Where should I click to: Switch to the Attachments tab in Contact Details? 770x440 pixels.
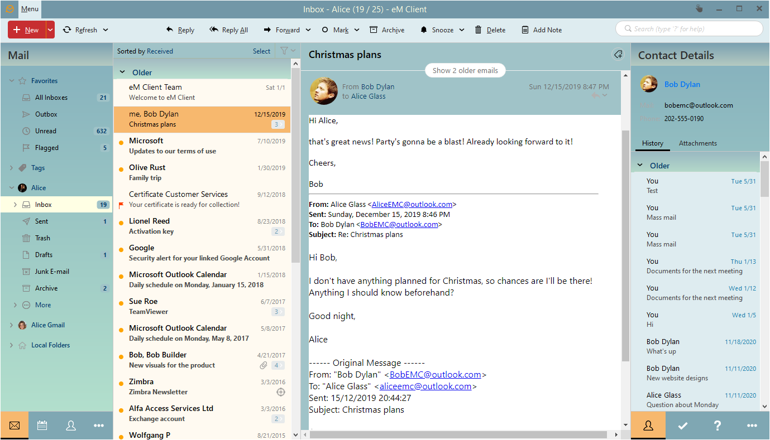[697, 143]
